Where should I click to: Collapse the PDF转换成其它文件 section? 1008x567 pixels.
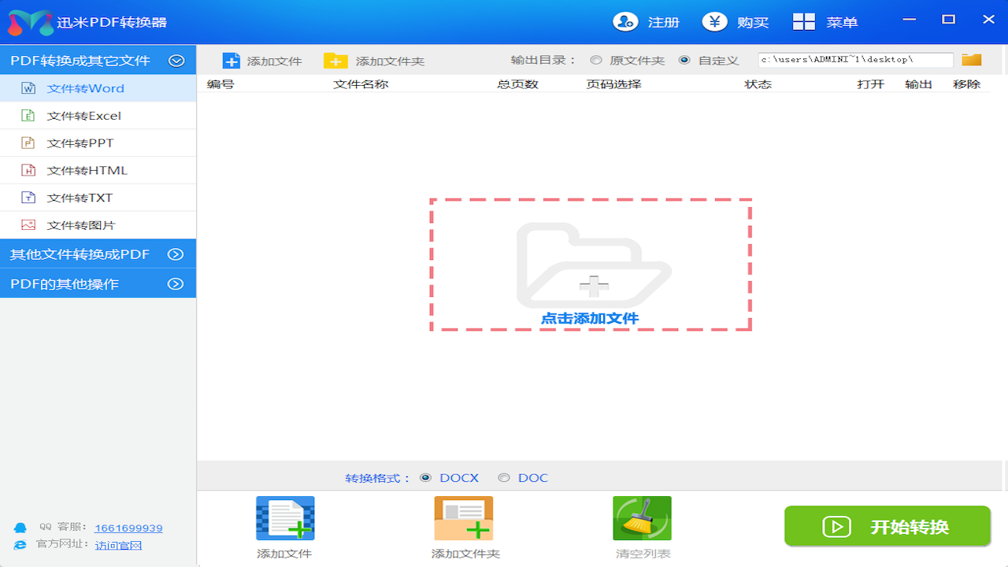tap(176, 59)
